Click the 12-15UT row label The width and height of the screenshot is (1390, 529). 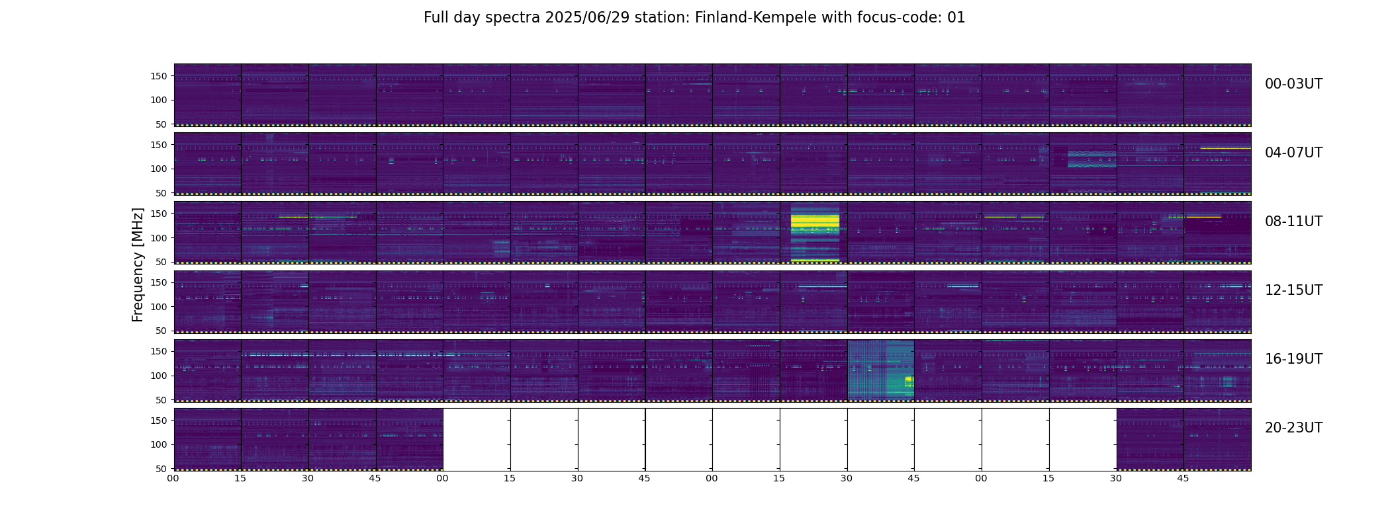[1293, 290]
